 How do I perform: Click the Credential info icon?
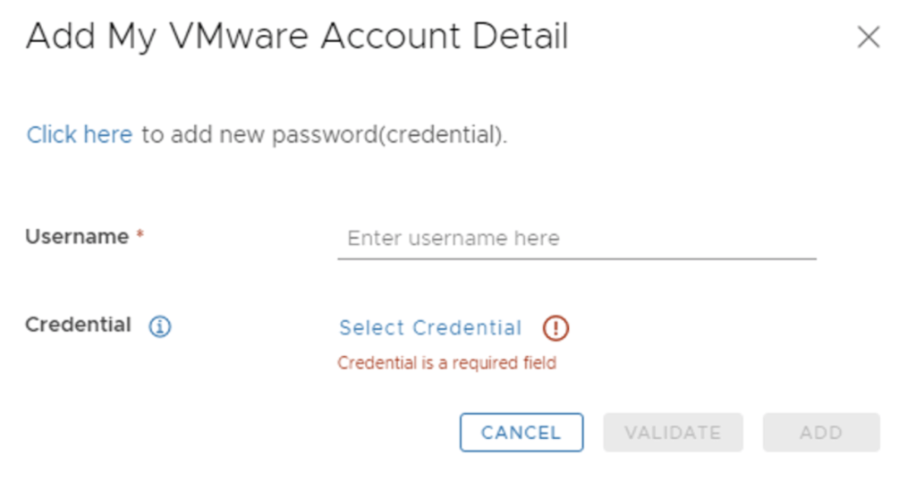[160, 327]
